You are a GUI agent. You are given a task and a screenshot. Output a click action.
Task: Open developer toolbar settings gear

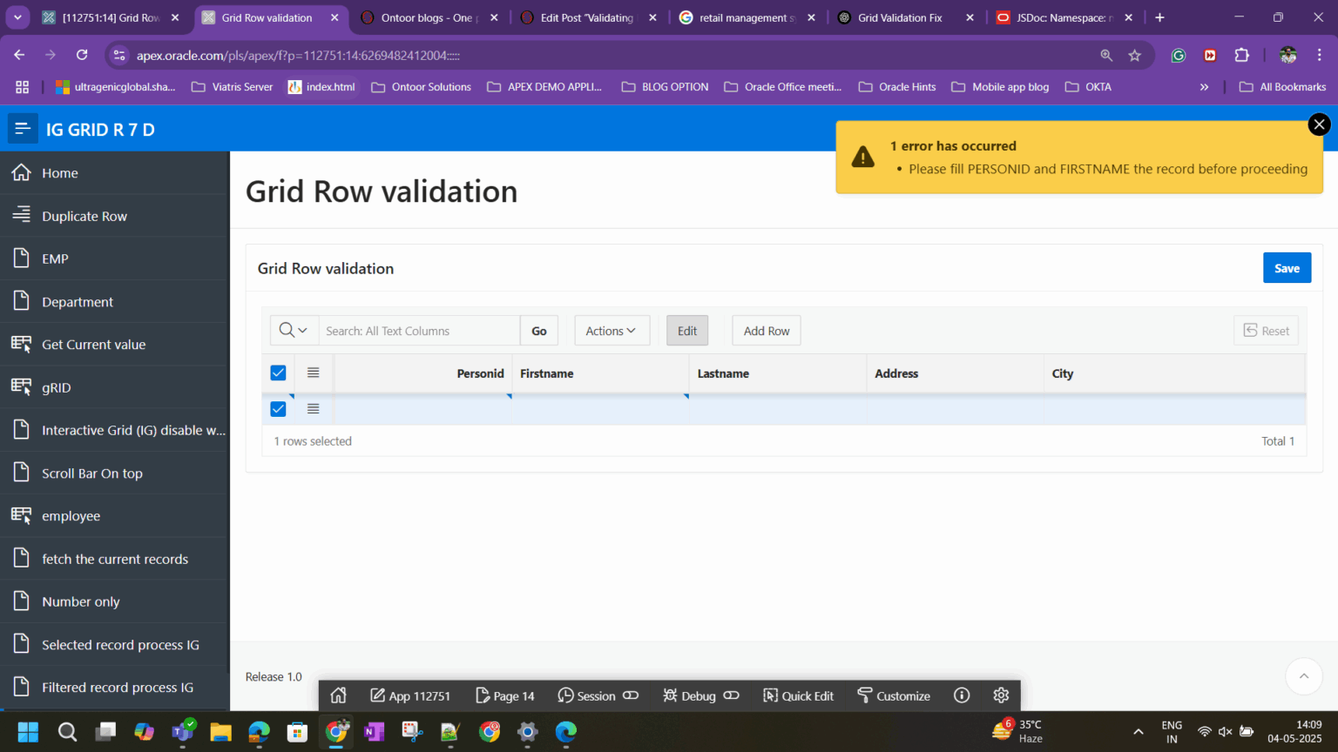[x=1000, y=695]
